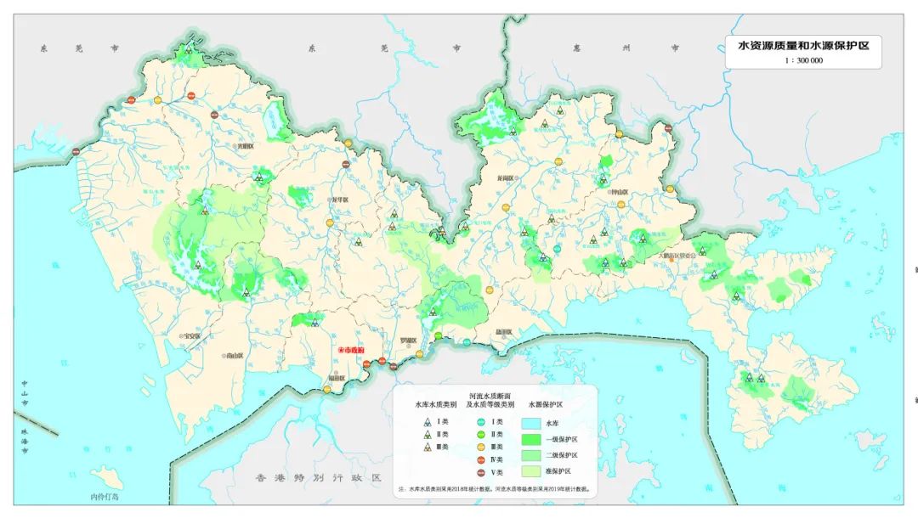Click the 宝安区 district label
This screenshot has width=918, height=518.
[x=192, y=336]
